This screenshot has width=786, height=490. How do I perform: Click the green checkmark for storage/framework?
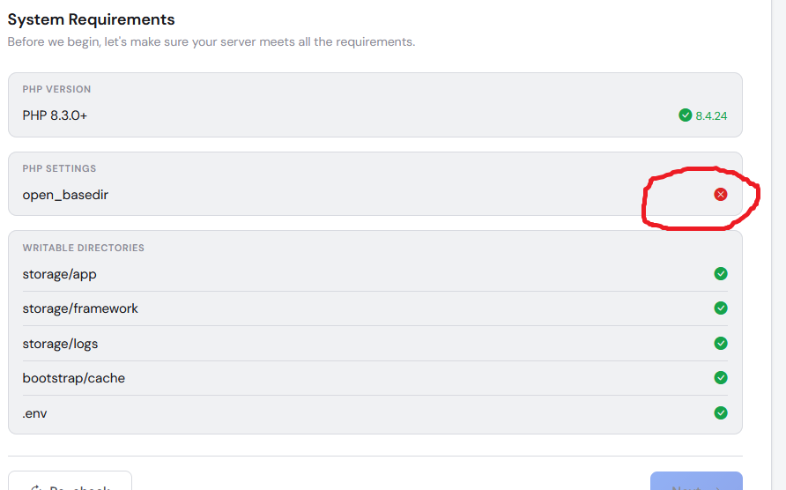click(720, 308)
